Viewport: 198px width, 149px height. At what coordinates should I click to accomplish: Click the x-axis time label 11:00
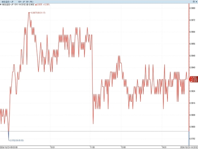(92, 147)
